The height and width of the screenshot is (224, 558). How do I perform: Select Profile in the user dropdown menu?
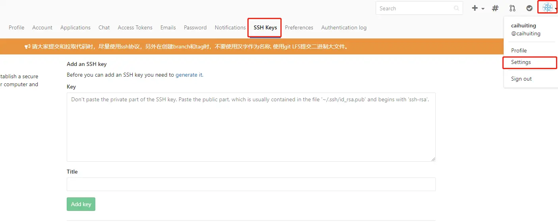pyautogui.click(x=519, y=50)
